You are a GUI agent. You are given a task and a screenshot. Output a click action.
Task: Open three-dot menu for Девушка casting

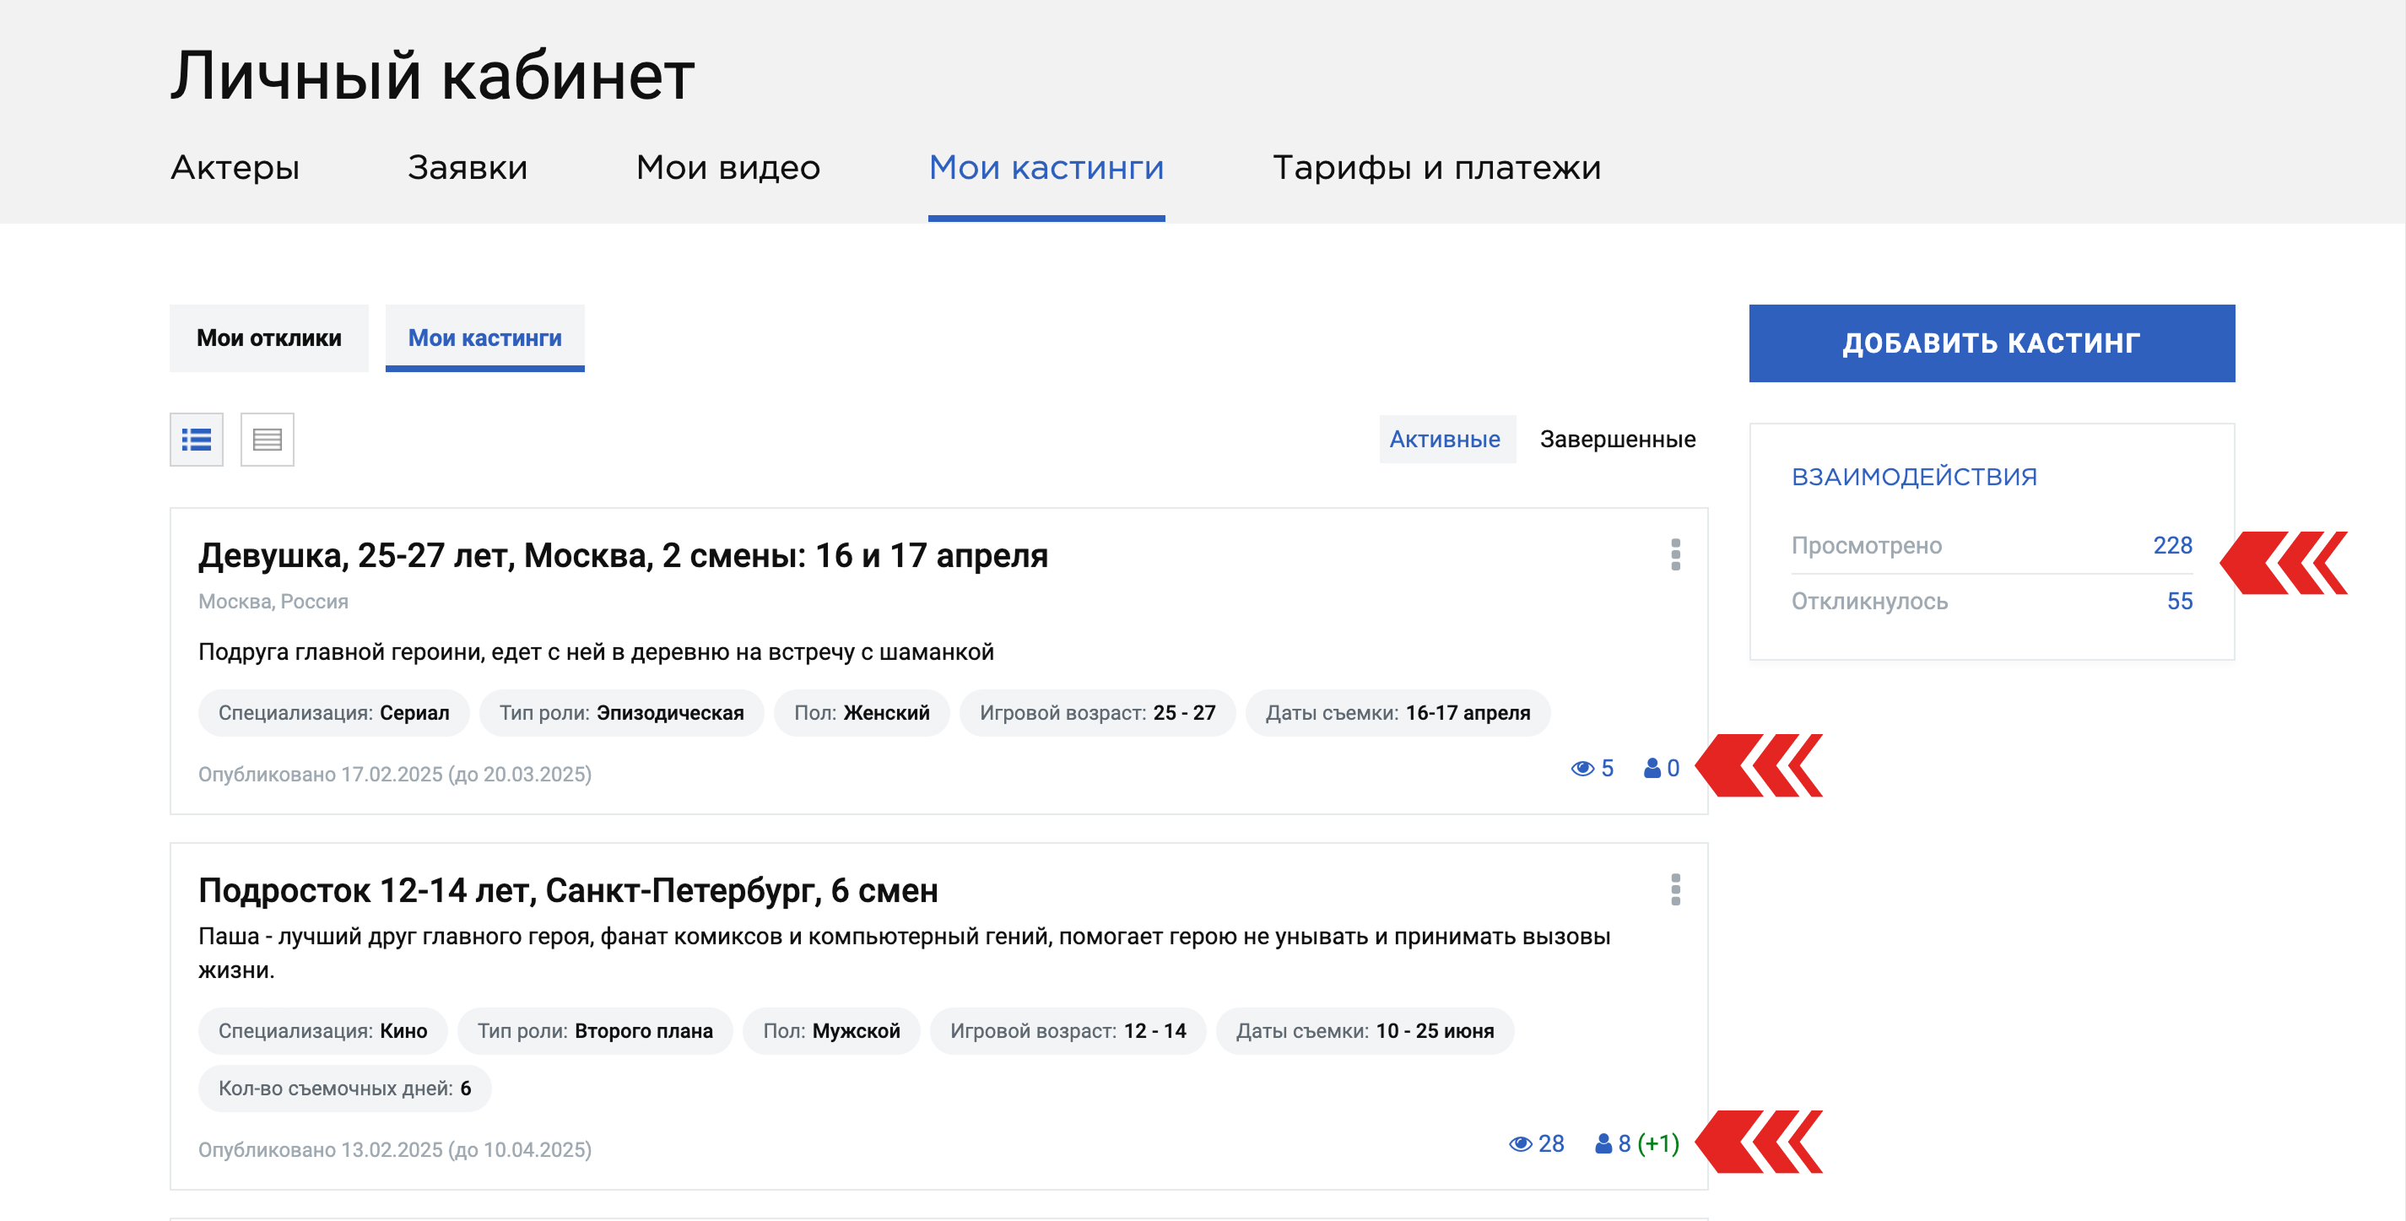(1674, 554)
